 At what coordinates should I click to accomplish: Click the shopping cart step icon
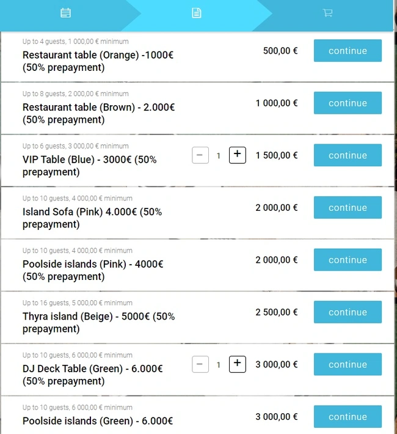(x=327, y=13)
